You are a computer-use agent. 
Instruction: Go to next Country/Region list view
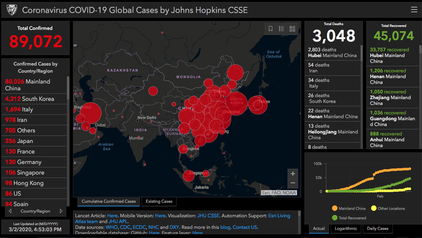[x=61, y=211]
